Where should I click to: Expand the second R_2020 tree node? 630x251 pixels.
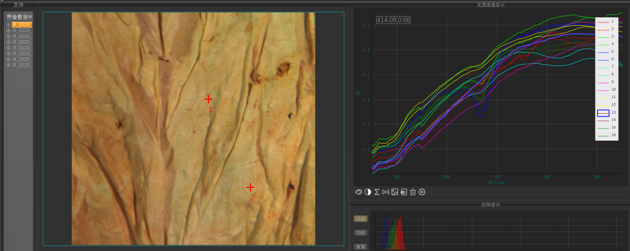tap(8, 30)
